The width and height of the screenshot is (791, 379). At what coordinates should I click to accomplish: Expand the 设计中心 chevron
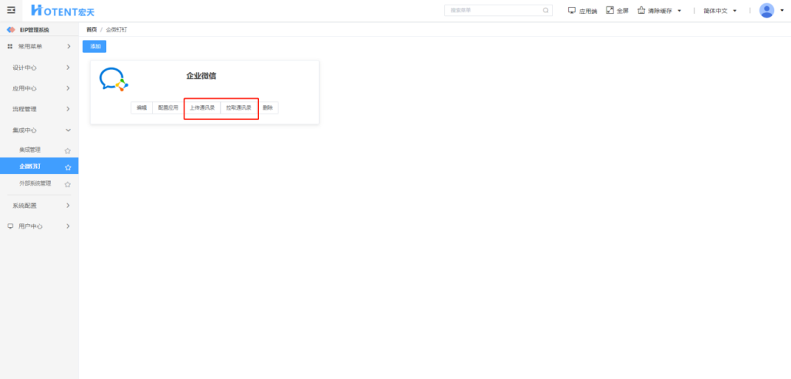click(68, 68)
